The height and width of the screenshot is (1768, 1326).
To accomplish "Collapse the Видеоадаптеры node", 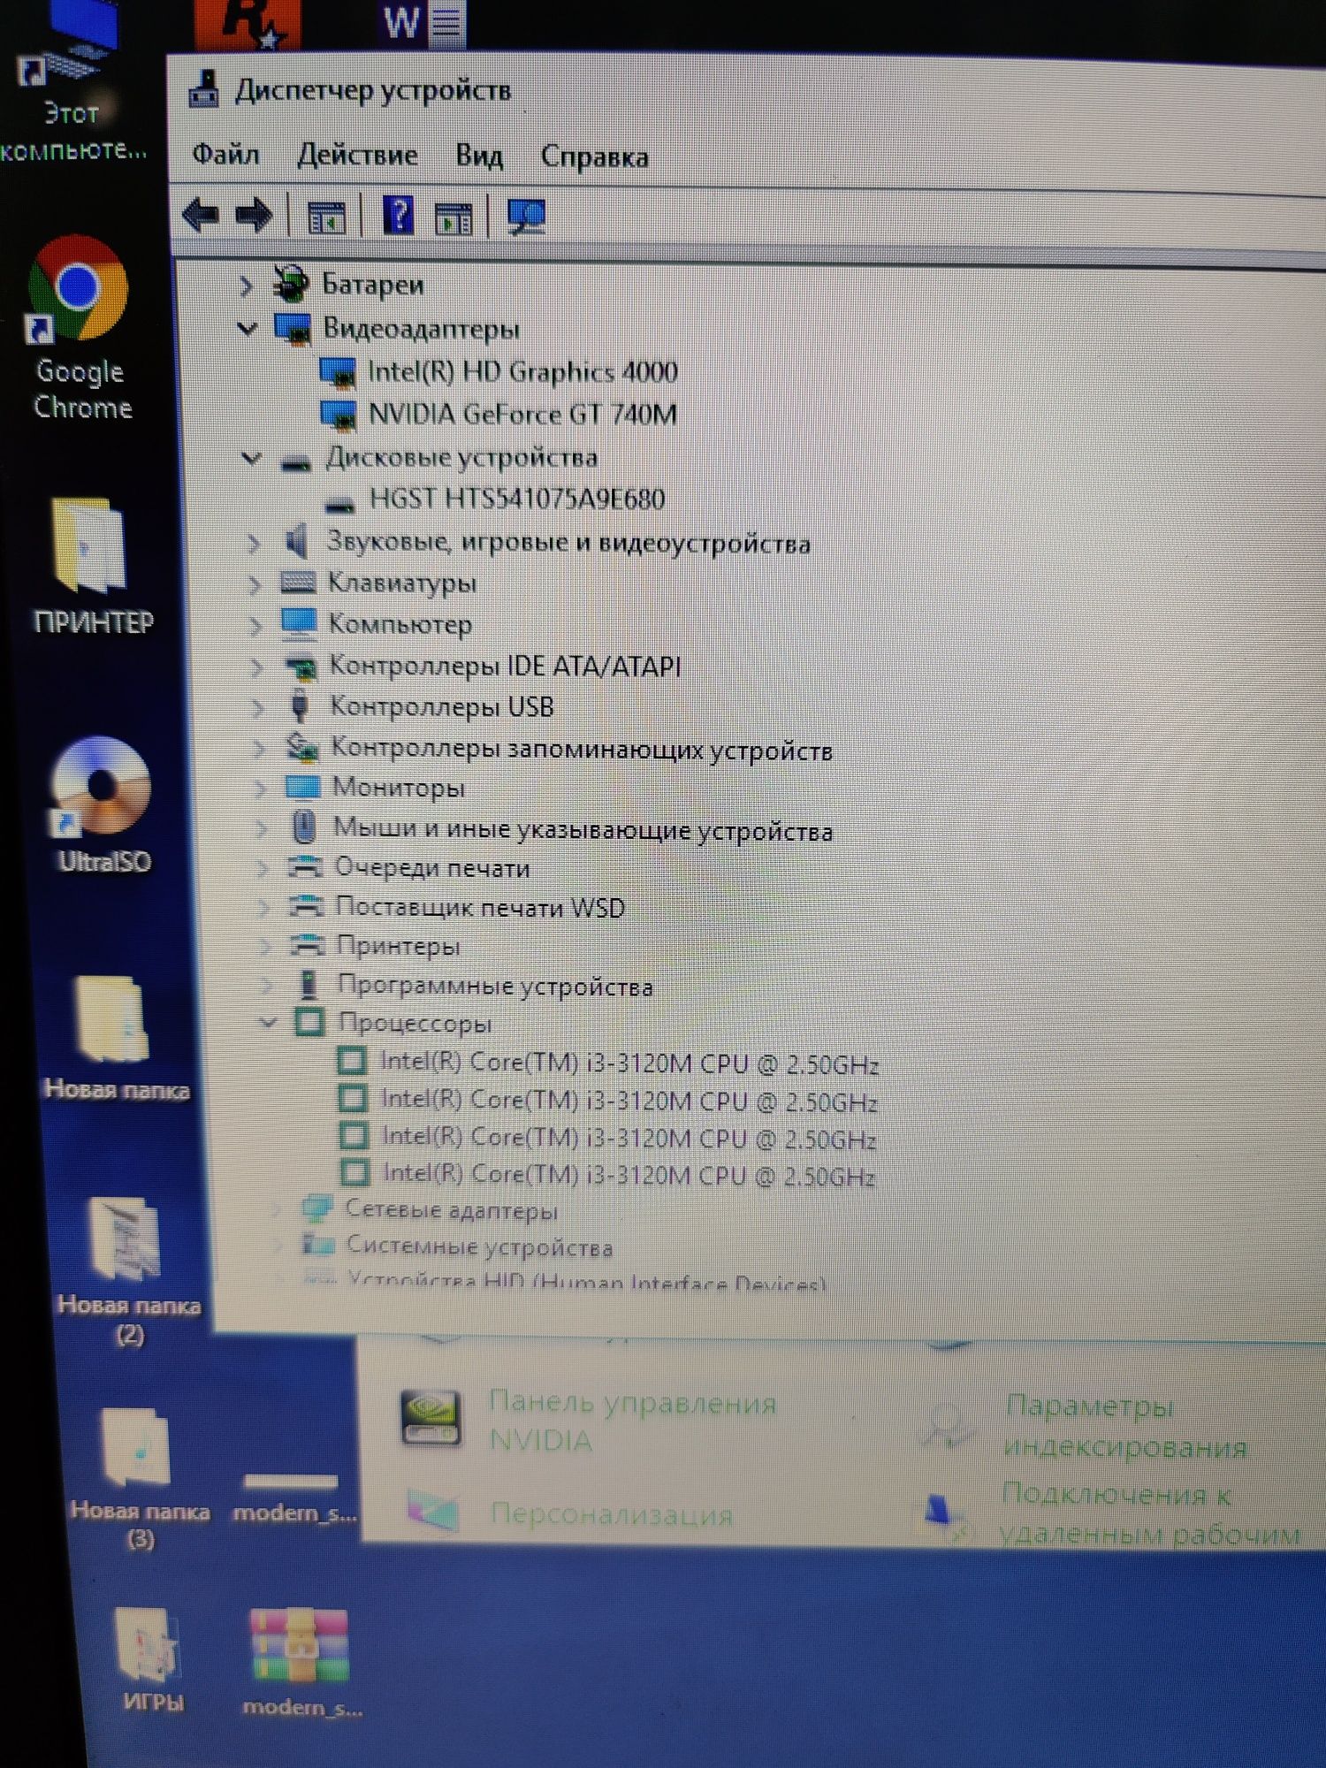I will click(x=248, y=329).
